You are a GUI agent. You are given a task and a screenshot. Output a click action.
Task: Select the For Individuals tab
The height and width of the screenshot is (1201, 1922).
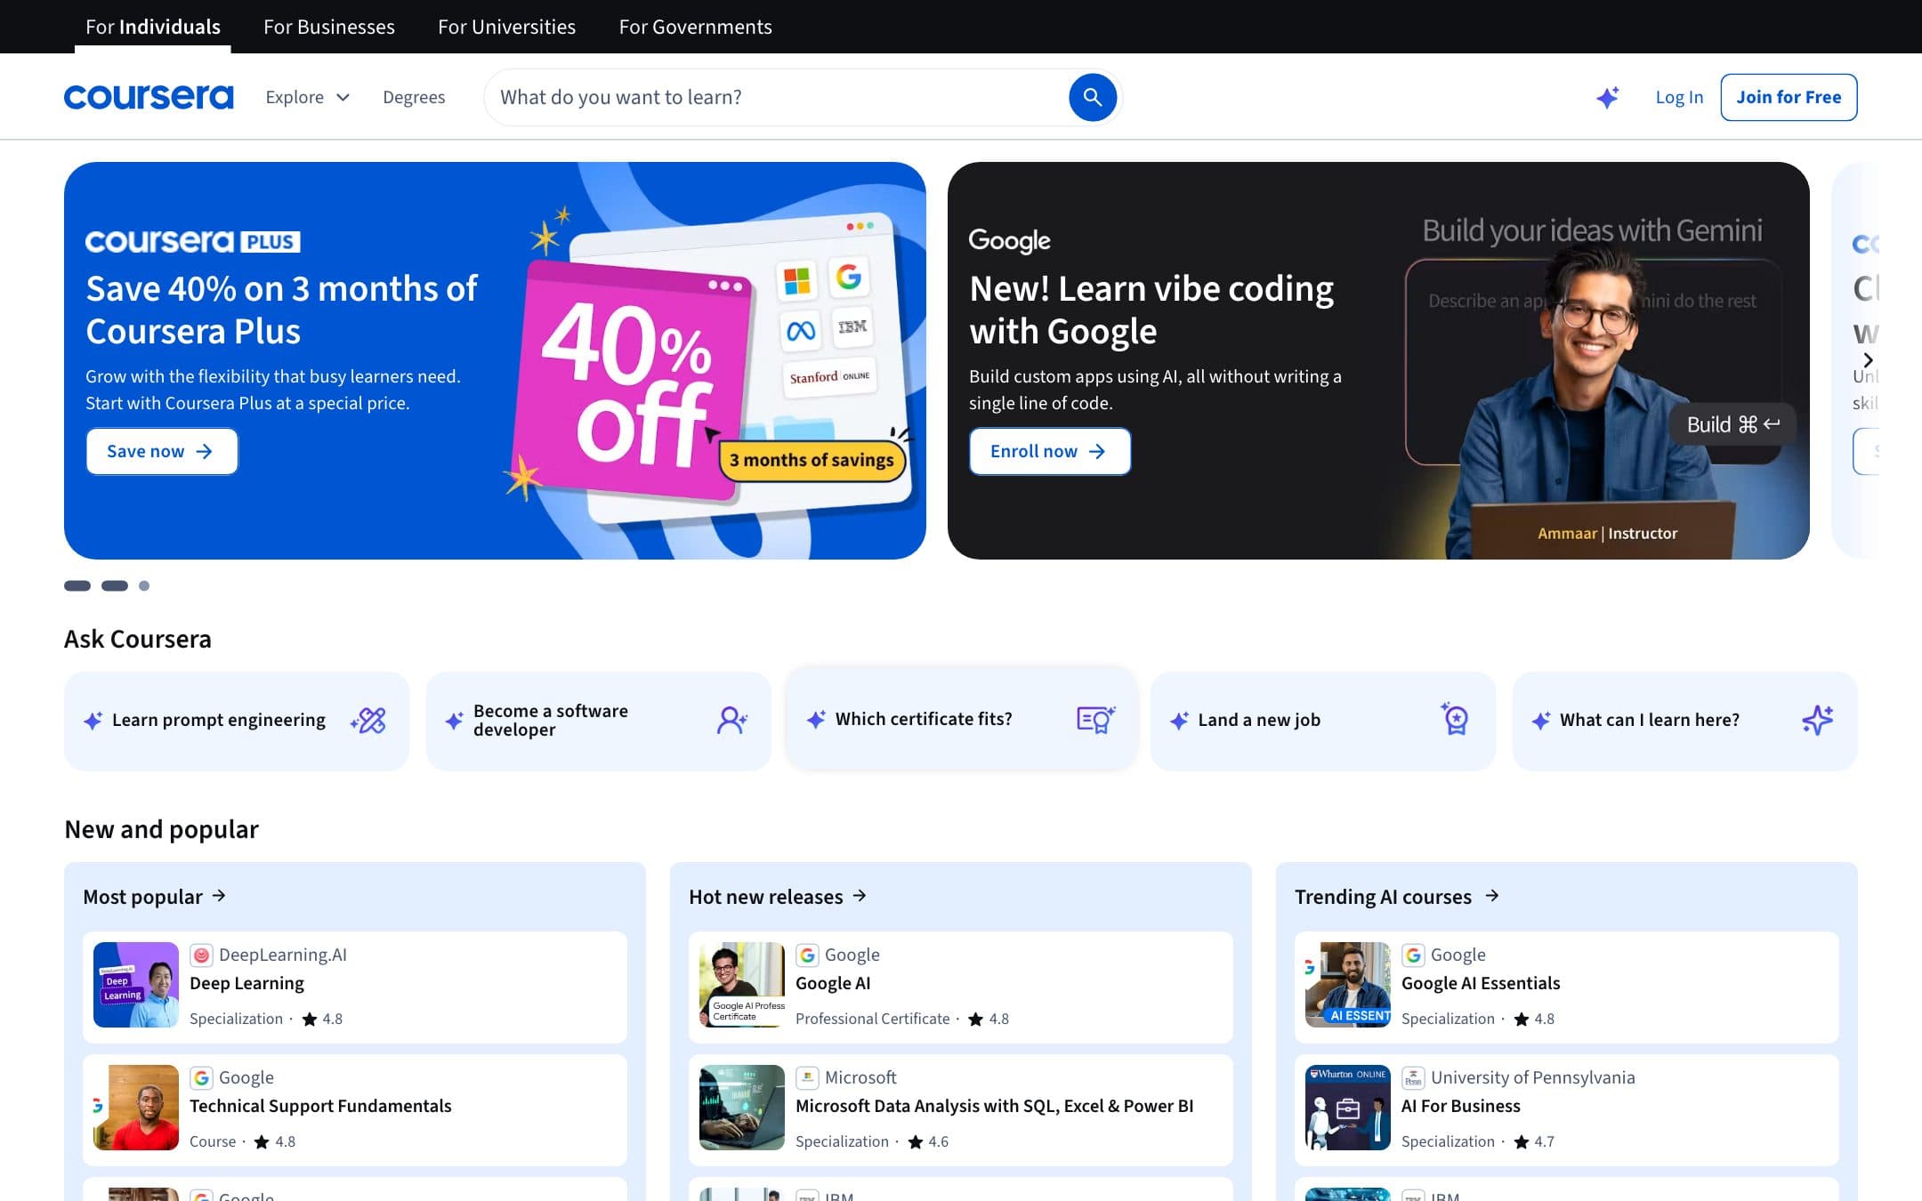click(153, 27)
